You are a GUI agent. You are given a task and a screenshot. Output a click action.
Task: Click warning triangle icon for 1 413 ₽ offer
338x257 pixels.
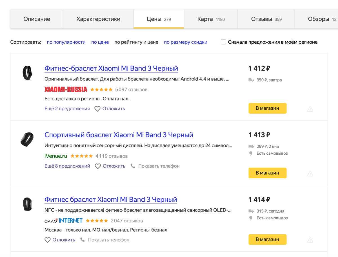(x=310, y=173)
